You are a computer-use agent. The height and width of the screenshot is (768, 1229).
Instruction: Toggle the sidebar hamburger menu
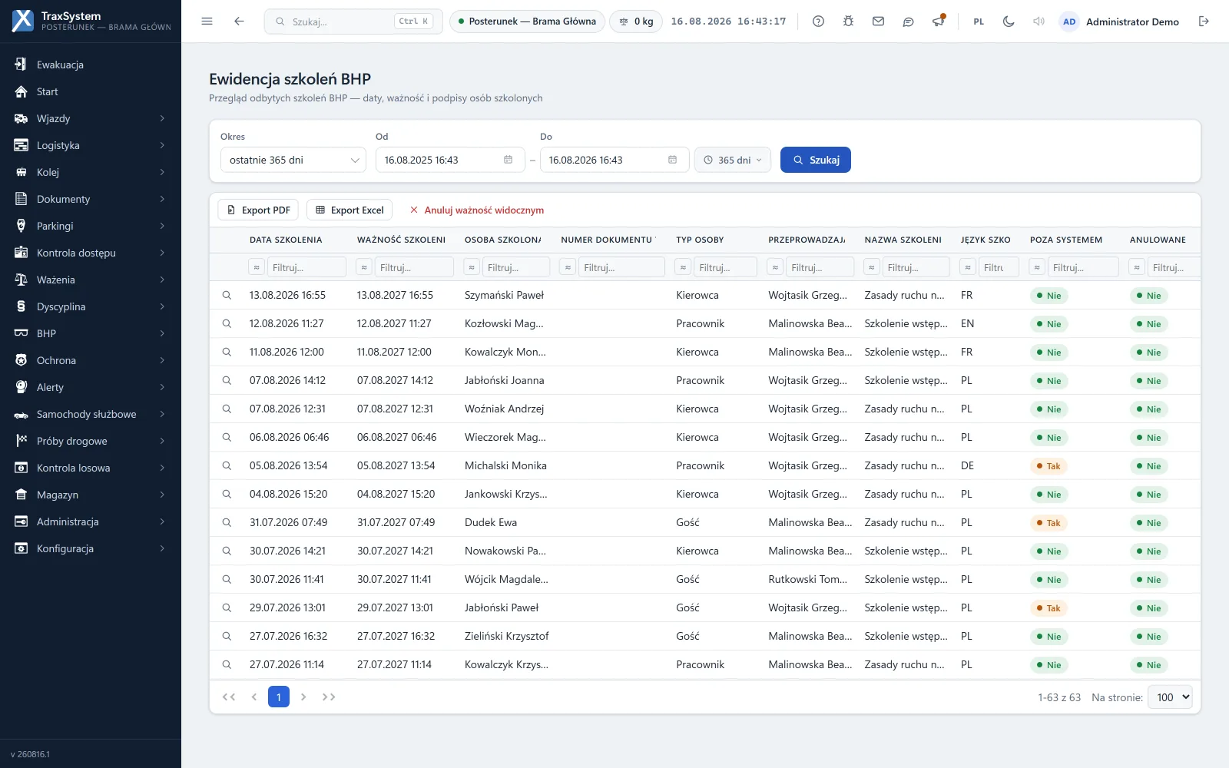pyautogui.click(x=207, y=22)
